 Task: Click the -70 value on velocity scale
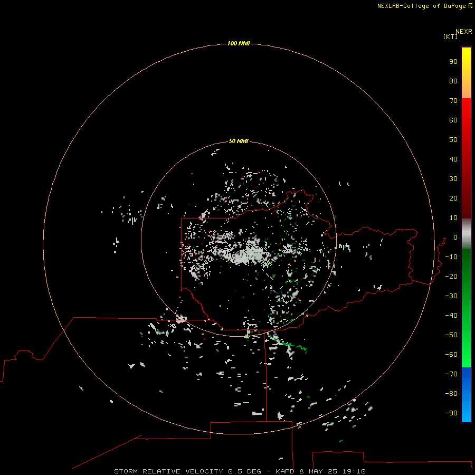tap(451, 374)
